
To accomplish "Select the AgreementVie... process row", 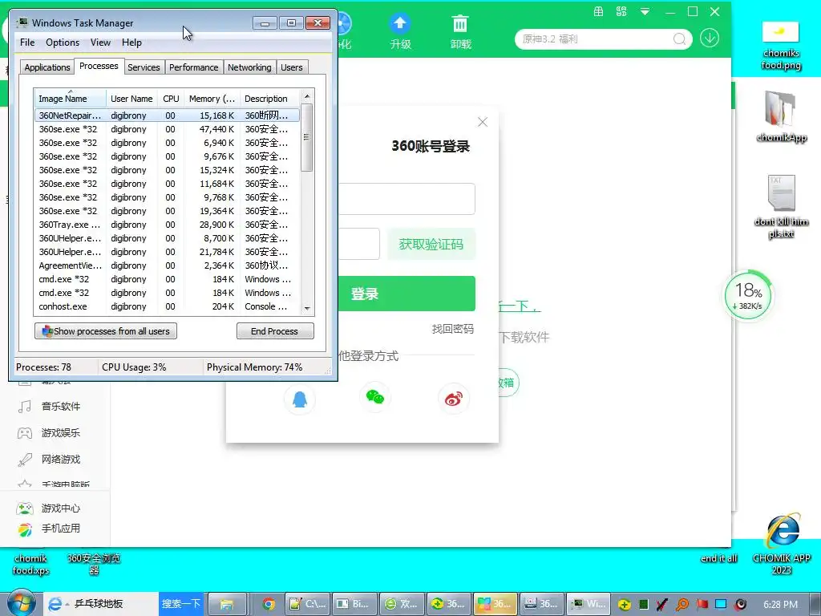I will (x=167, y=265).
